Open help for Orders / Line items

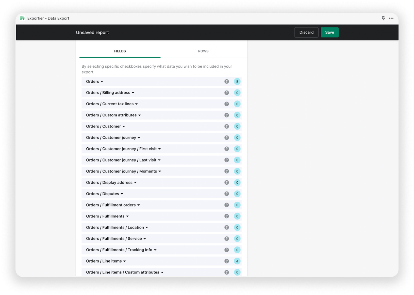(226, 261)
